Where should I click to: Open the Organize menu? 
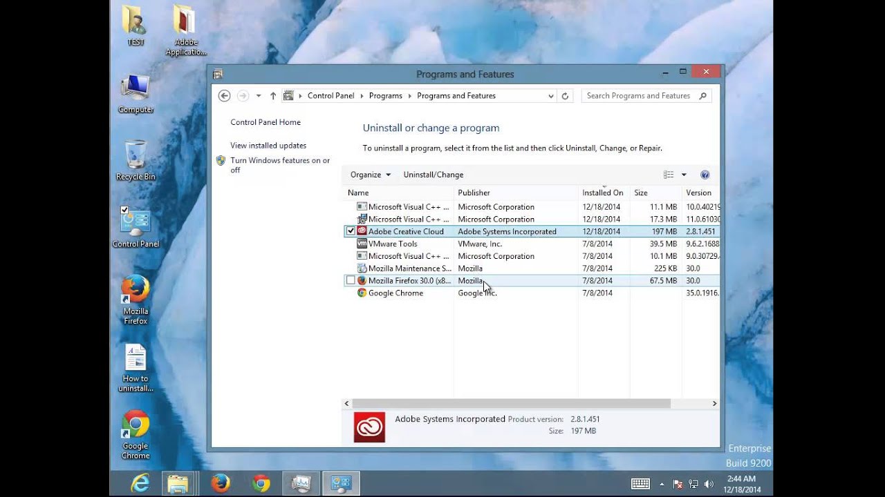tap(371, 175)
